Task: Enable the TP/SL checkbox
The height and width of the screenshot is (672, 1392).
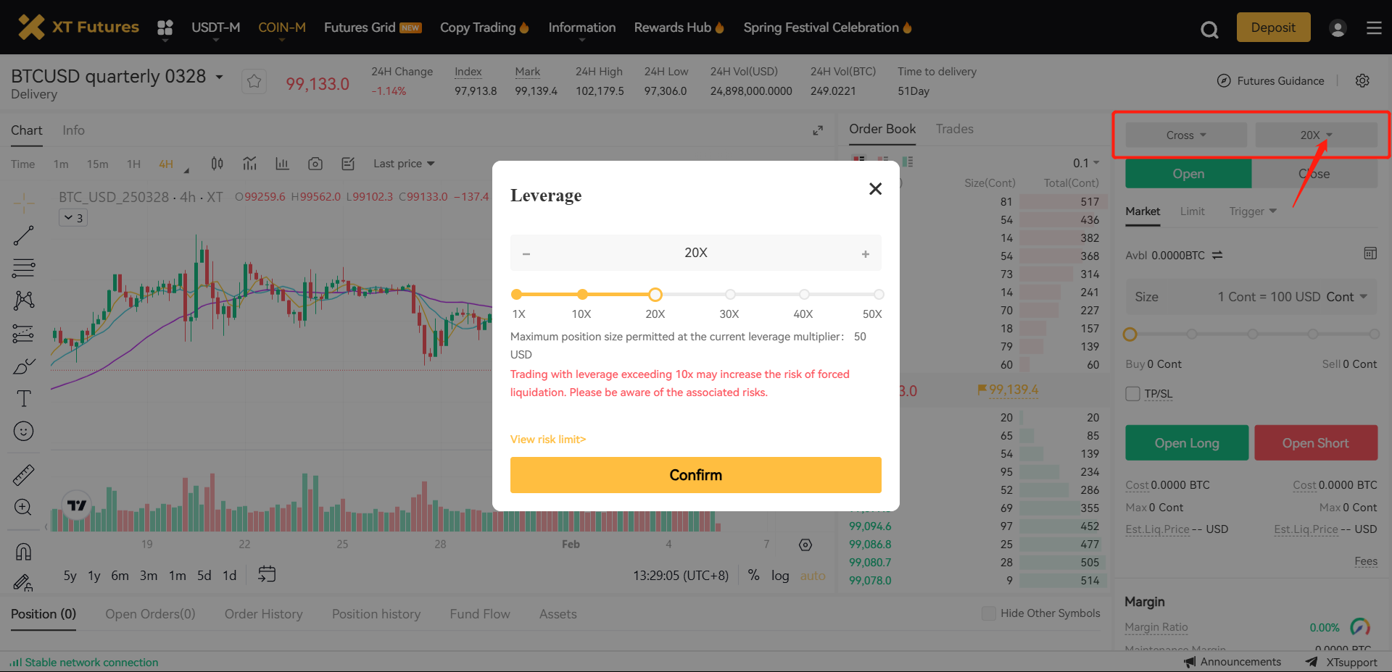Action: pos(1132,394)
